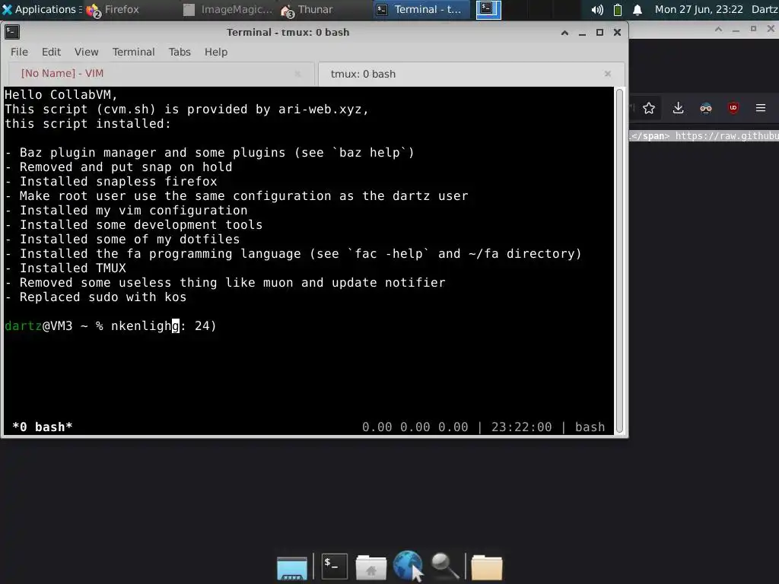Viewport: 779px width, 584px height.
Task: Launch terminal emulator from the dock
Action: (x=334, y=566)
